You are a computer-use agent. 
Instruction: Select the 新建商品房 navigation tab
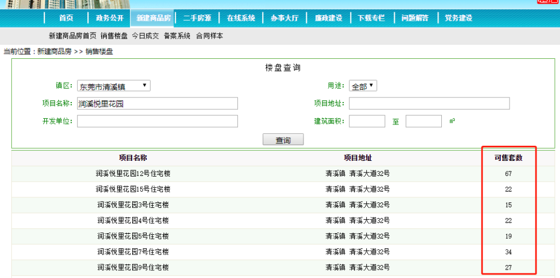coord(153,18)
